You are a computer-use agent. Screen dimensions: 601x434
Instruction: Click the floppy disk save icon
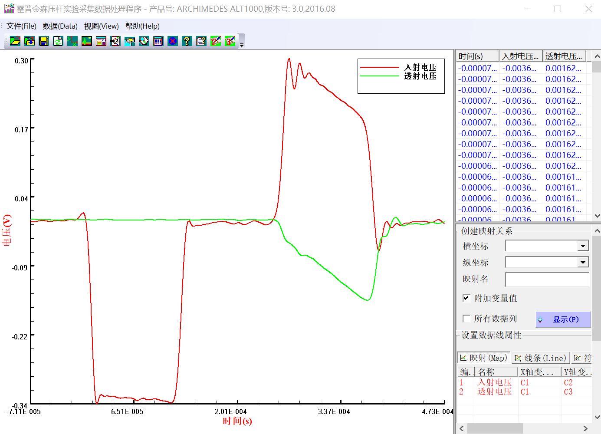pyautogui.click(x=44, y=41)
